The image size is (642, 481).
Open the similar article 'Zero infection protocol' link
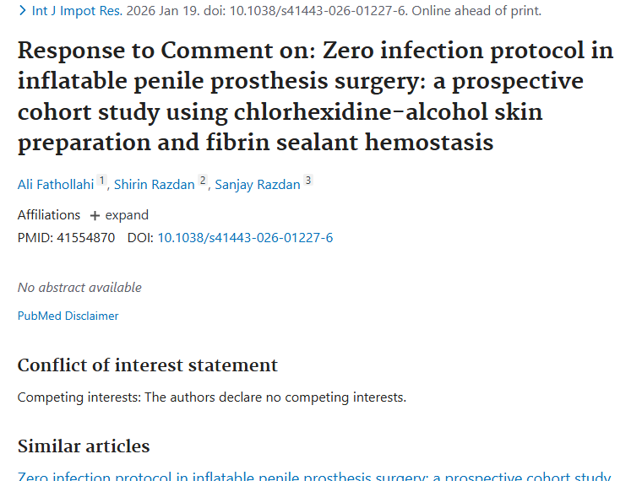click(313, 477)
